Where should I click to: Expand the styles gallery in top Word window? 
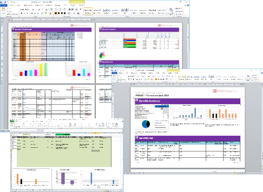click(x=167, y=14)
